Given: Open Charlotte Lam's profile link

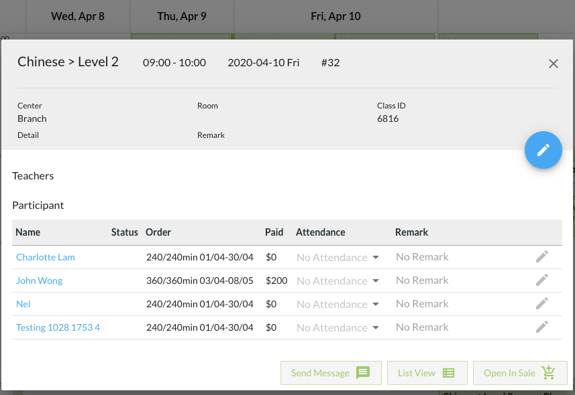Looking at the screenshot, I should tap(46, 257).
